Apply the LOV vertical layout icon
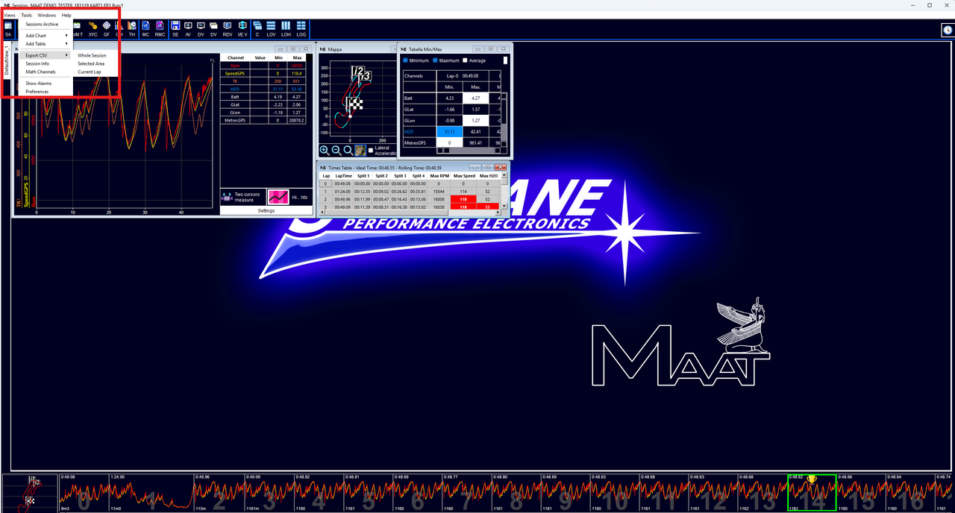Screen dimensions: 955x513 (271, 29)
